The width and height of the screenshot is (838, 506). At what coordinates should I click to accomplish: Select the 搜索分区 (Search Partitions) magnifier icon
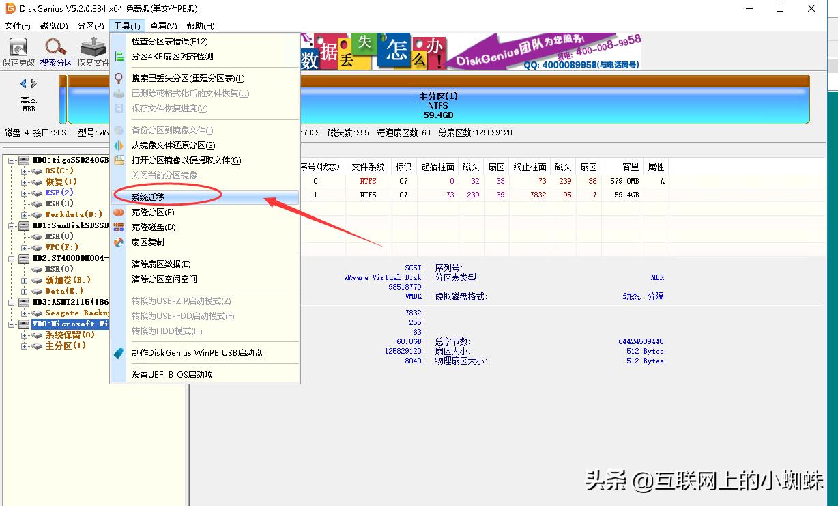point(53,46)
